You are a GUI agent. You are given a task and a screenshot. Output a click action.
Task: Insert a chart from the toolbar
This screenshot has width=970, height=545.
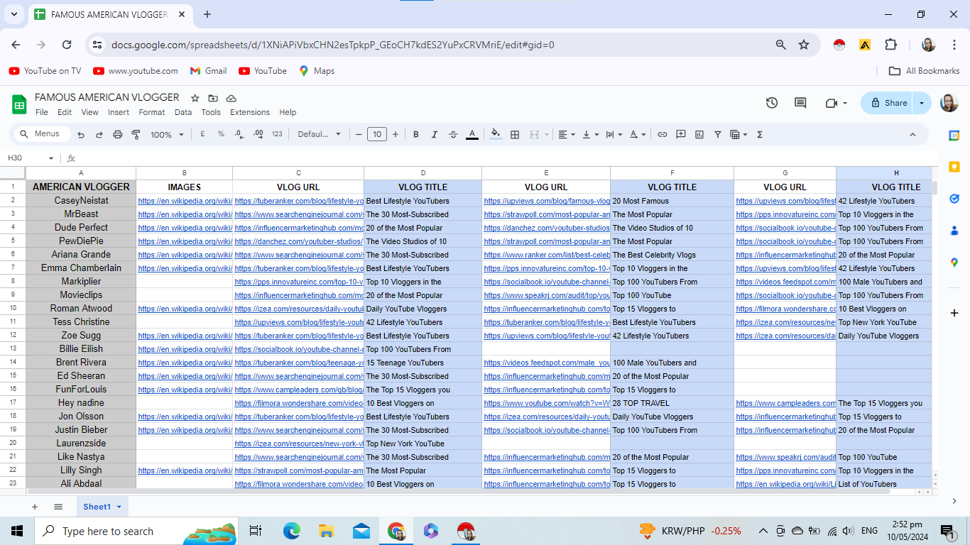699,134
